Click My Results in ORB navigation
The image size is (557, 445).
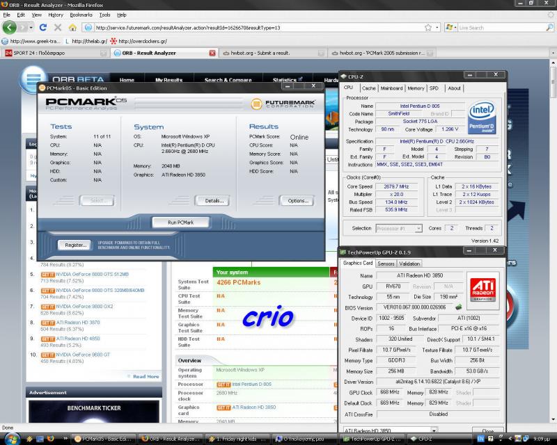tap(168, 80)
